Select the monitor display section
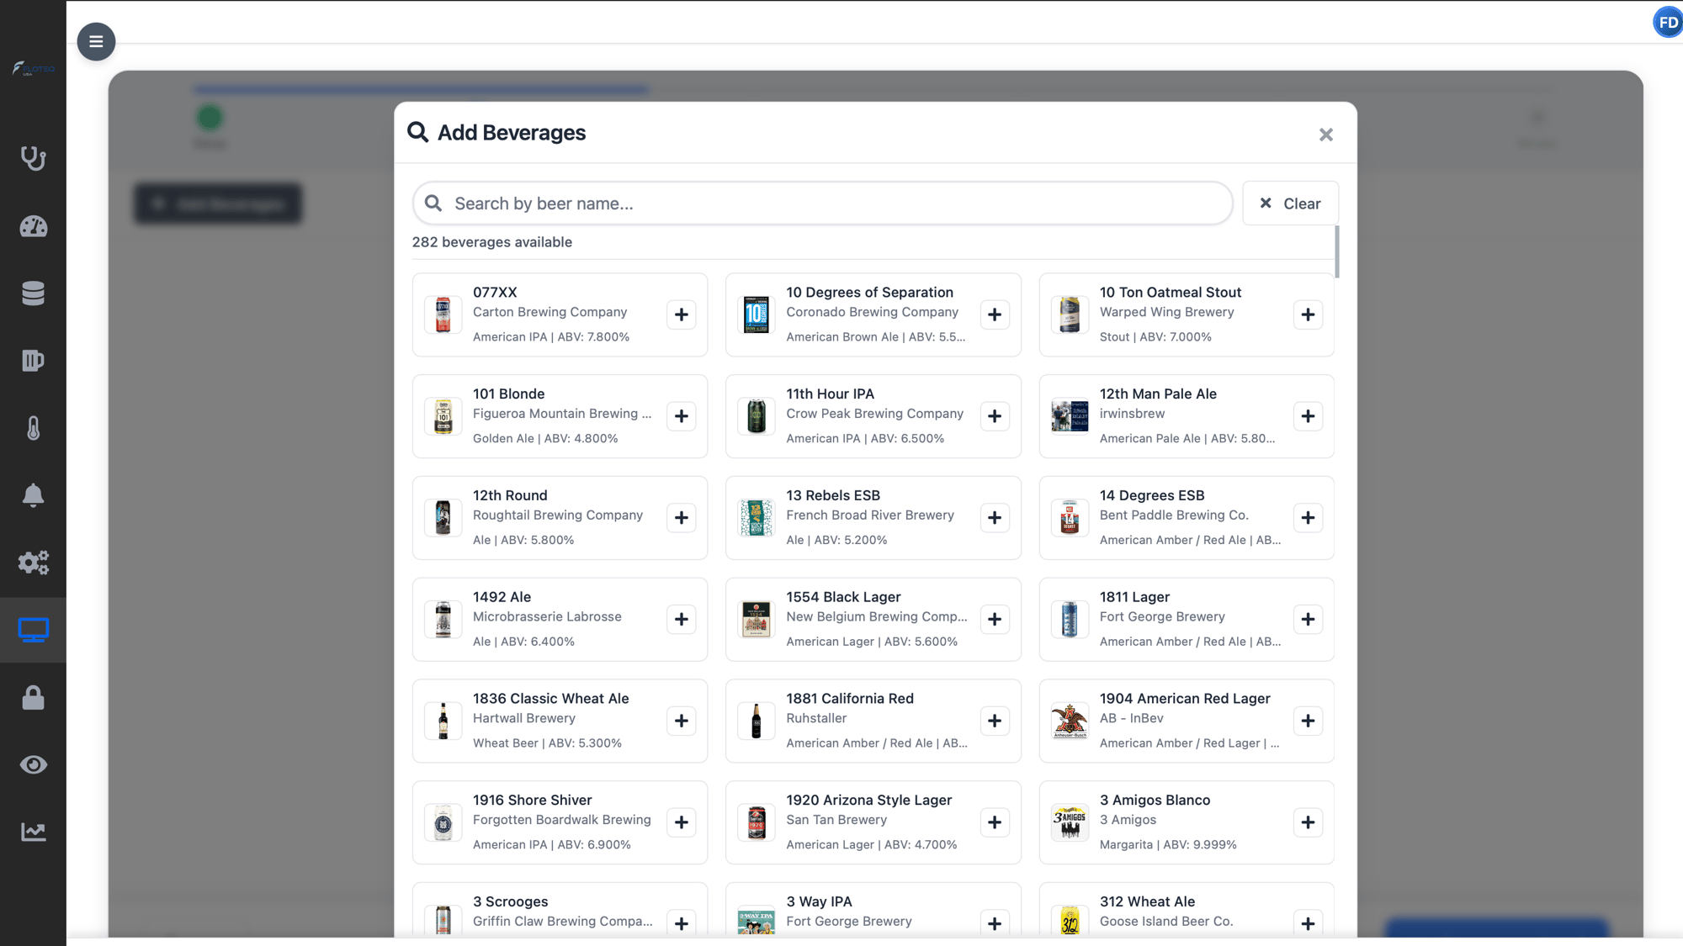This screenshot has height=946, width=1683. click(x=33, y=629)
